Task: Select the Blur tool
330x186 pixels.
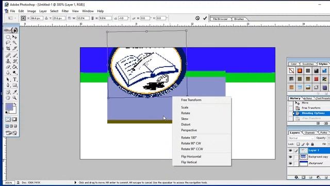Action: tap(8, 72)
